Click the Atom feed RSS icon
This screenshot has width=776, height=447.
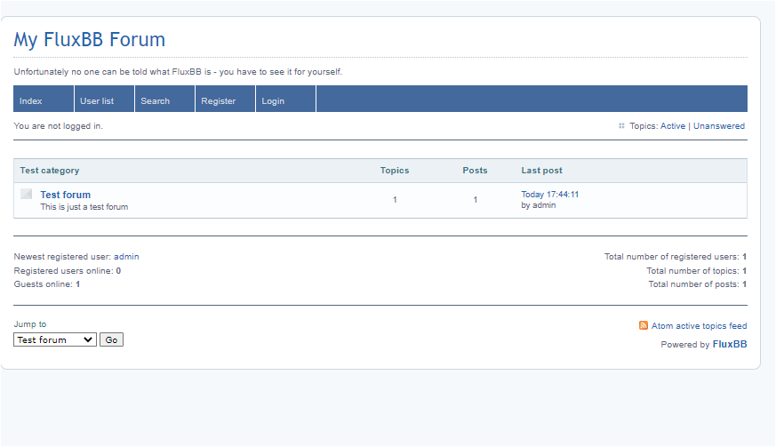(643, 325)
